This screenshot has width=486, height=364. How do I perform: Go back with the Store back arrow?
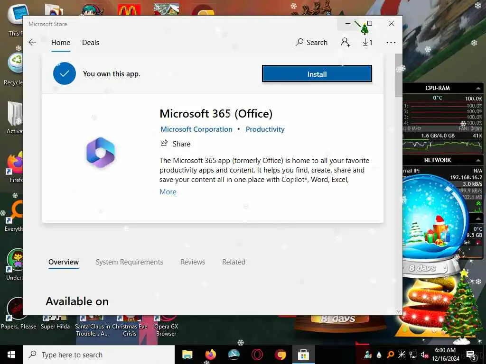(x=32, y=42)
